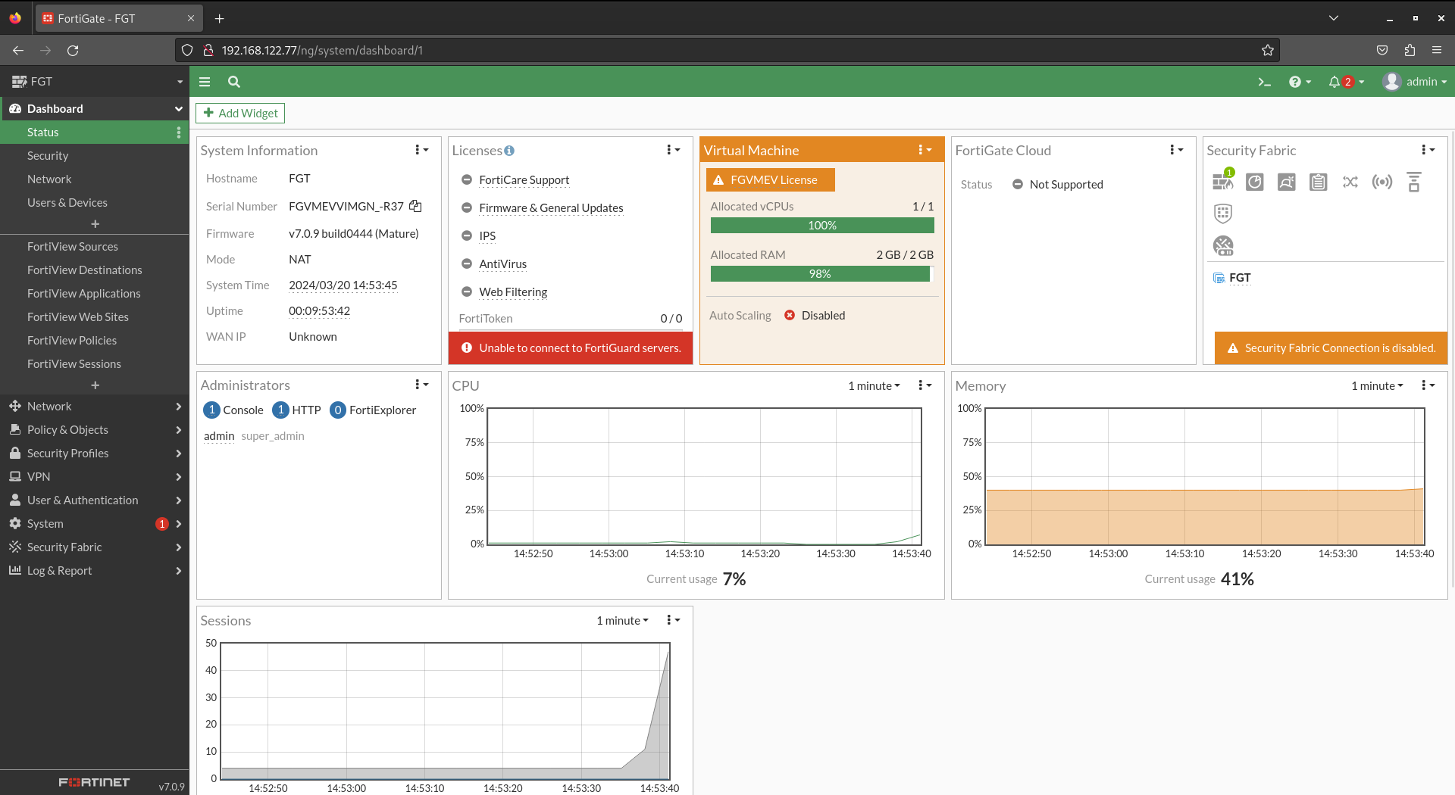The width and height of the screenshot is (1455, 795).
Task: Open Sessions widget options menu
Action: 673,620
